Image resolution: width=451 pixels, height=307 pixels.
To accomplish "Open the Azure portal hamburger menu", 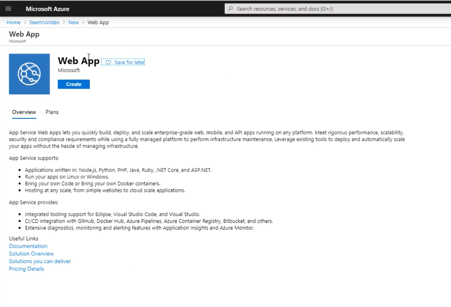I will point(8,9).
